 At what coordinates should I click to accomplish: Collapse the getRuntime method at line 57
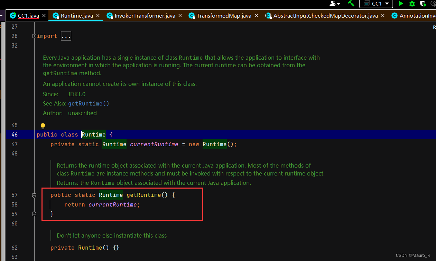coord(34,195)
